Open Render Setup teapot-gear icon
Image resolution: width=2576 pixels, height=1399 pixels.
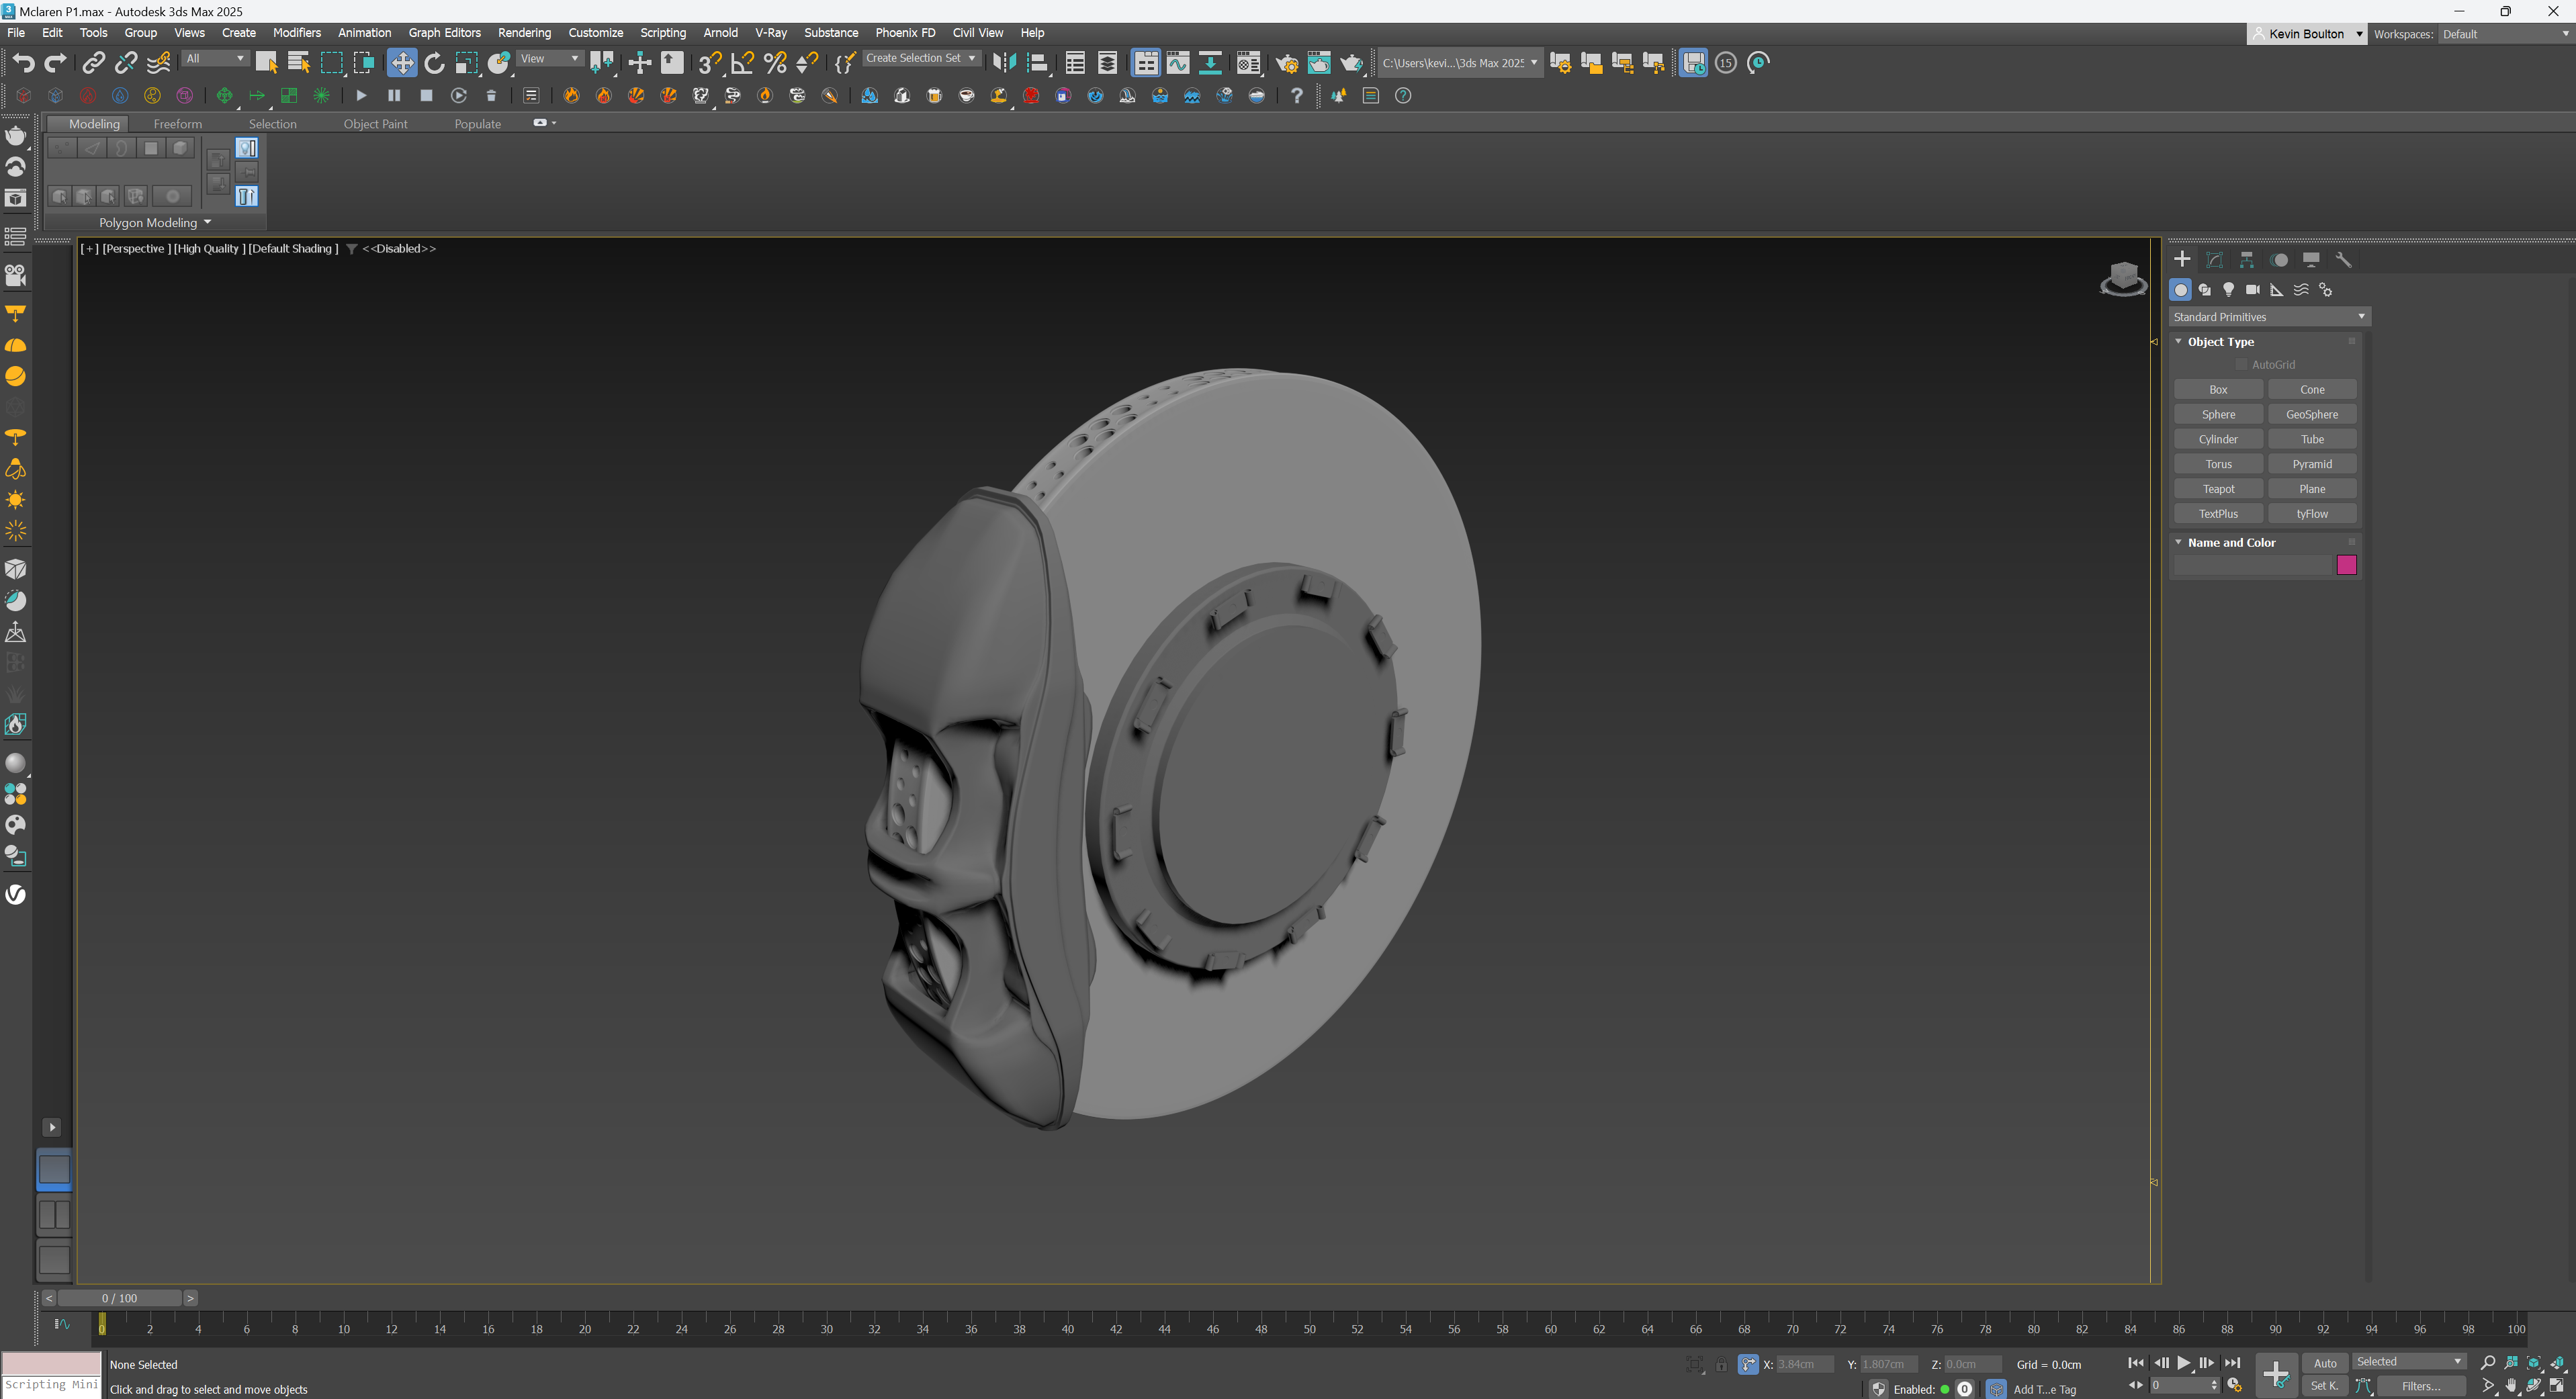coord(1287,63)
